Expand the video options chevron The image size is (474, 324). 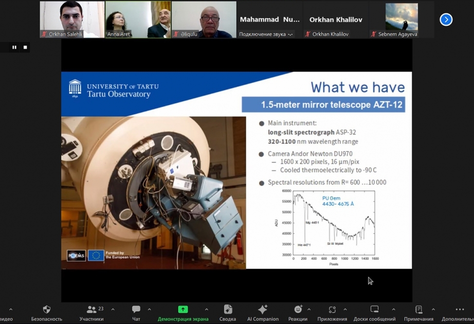tap(11, 310)
